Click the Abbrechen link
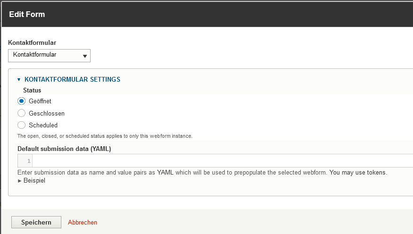 (83, 222)
